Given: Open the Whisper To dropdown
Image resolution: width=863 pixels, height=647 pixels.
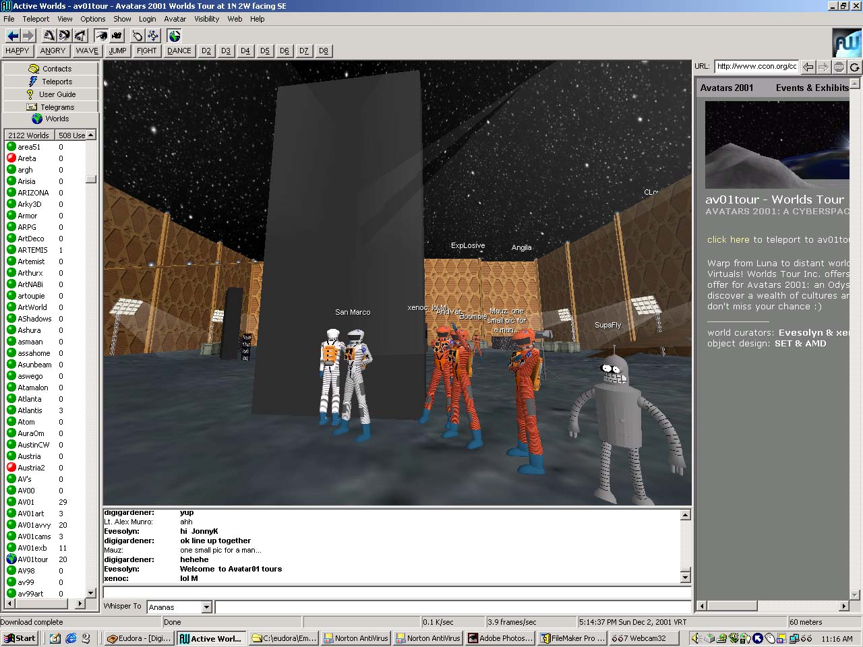Looking at the screenshot, I should tap(206, 607).
